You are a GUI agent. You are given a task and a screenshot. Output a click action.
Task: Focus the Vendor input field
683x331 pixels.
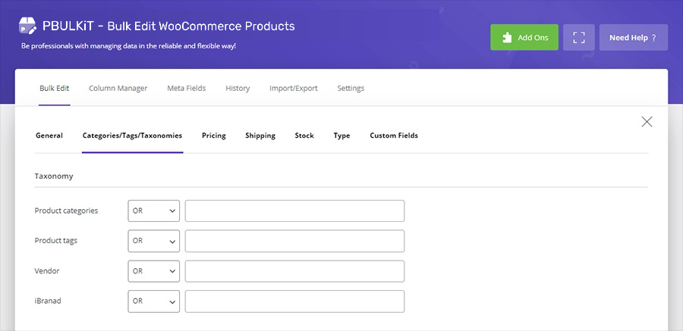(295, 271)
